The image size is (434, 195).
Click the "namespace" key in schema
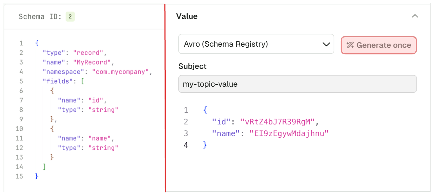click(63, 72)
